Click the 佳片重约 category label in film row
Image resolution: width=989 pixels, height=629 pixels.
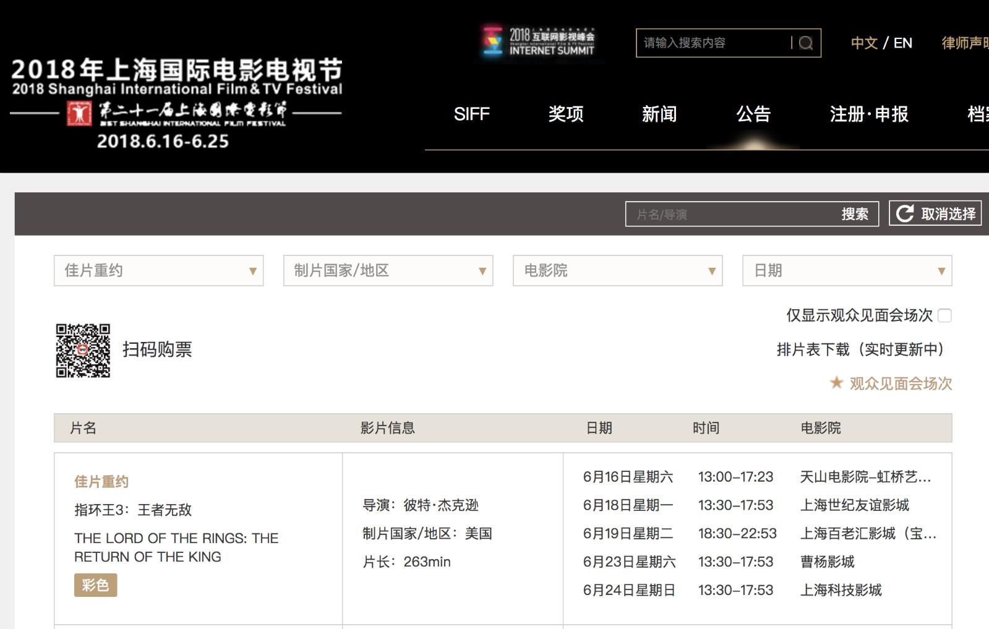[101, 482]
